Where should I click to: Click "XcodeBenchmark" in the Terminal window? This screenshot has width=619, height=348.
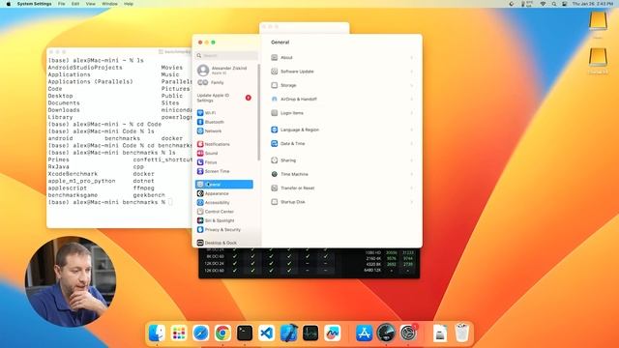point(73,174)
